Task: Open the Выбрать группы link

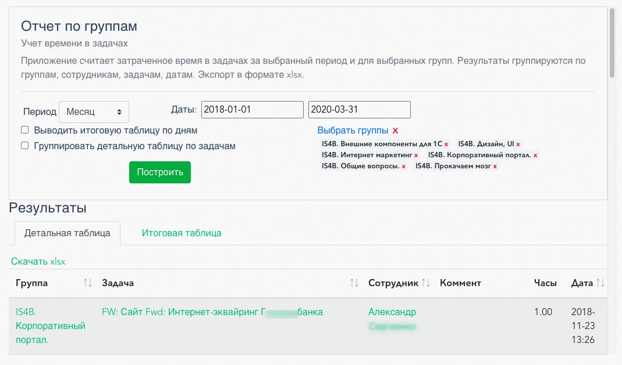Action: point(353,131)
